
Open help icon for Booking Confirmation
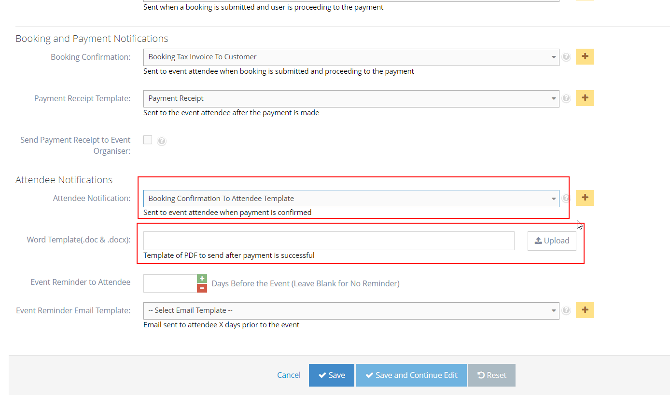click(x=566, y=57)
